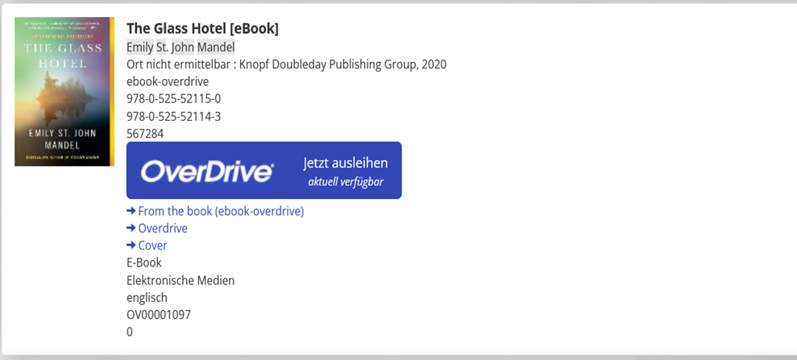Select author surname Mandel
This screenshot has width=797, height=360.
(216, 48)
